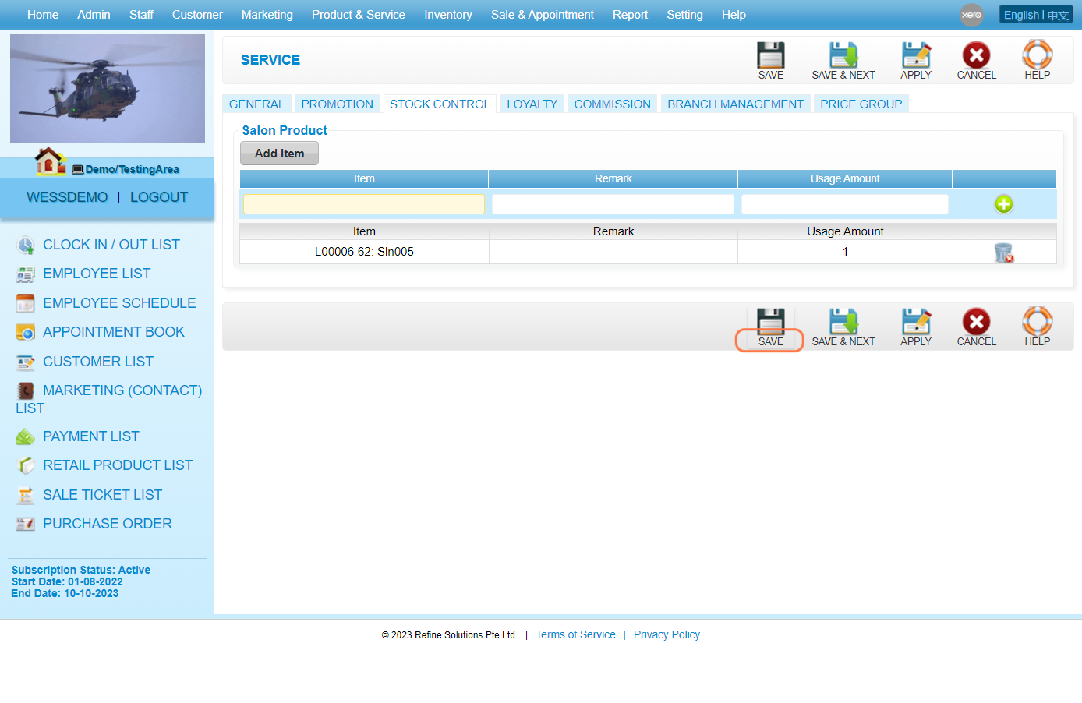This screenshot has width=1082, height=703.
Task: Open the Admin menu
Action: (x=94, y=15)
